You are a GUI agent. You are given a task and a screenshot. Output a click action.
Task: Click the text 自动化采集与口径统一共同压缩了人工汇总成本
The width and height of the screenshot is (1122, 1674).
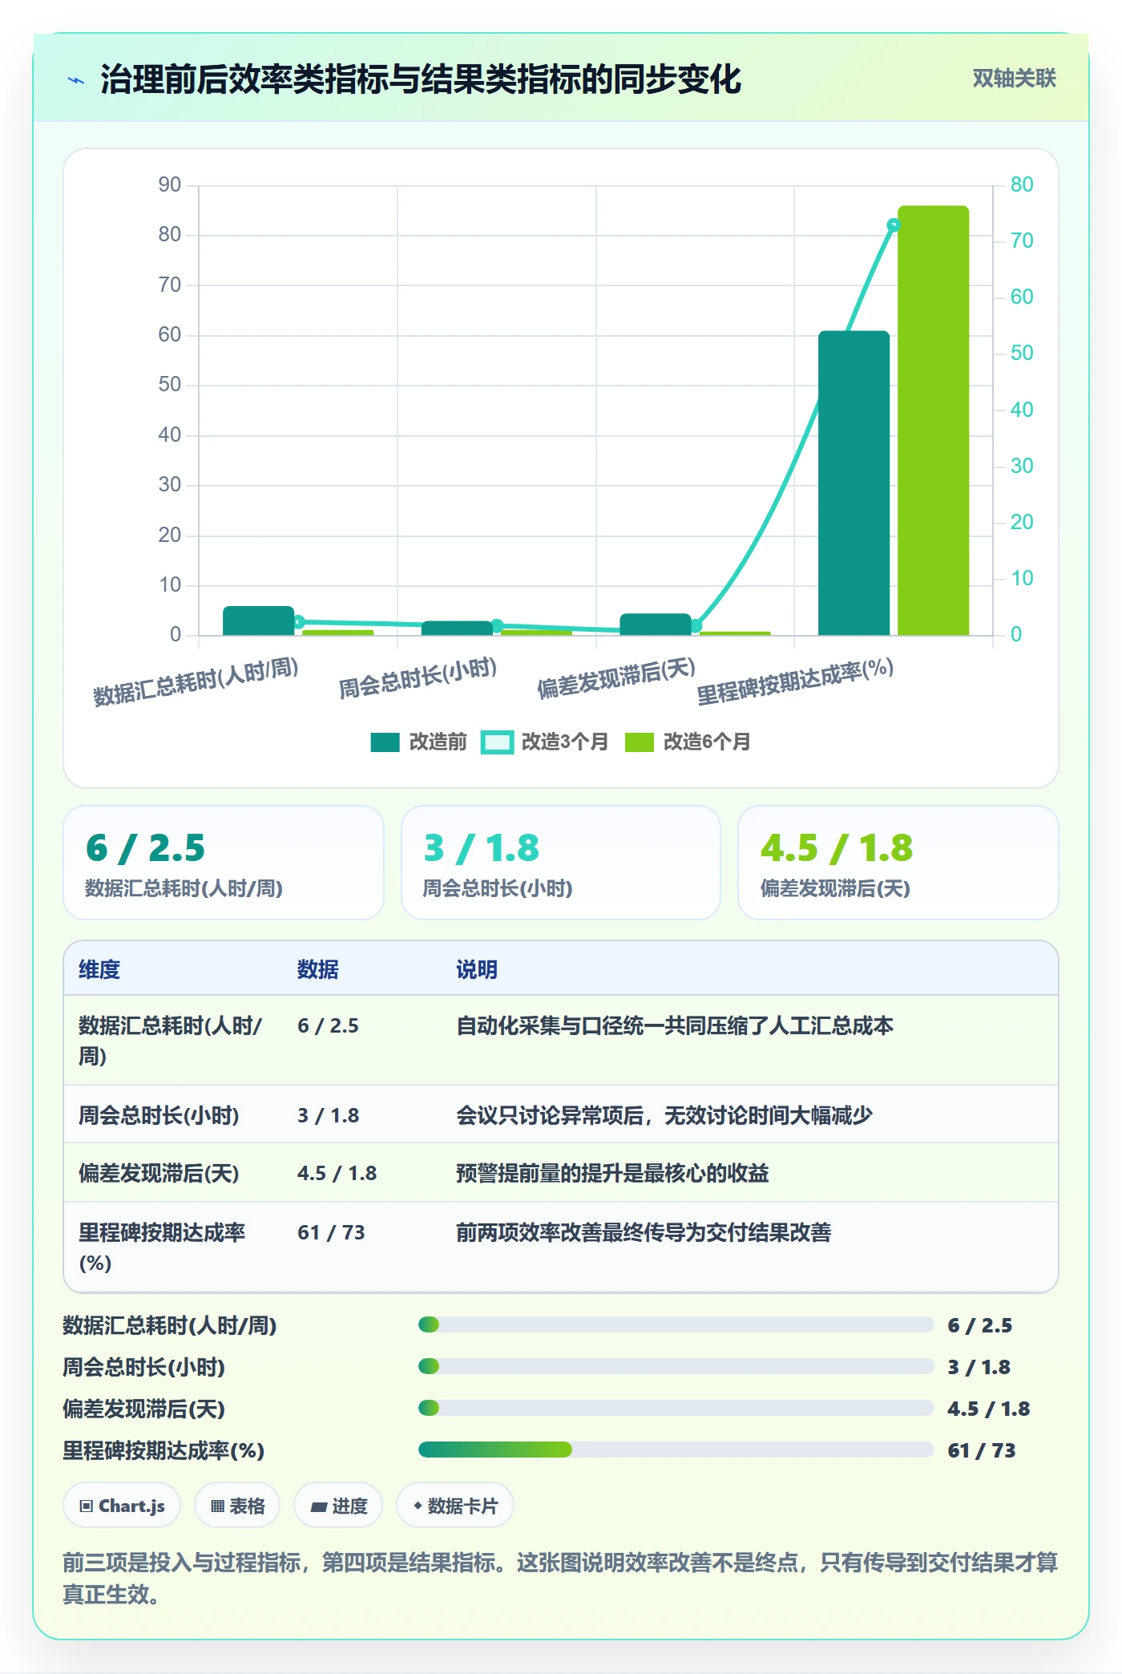(675, 1025)
